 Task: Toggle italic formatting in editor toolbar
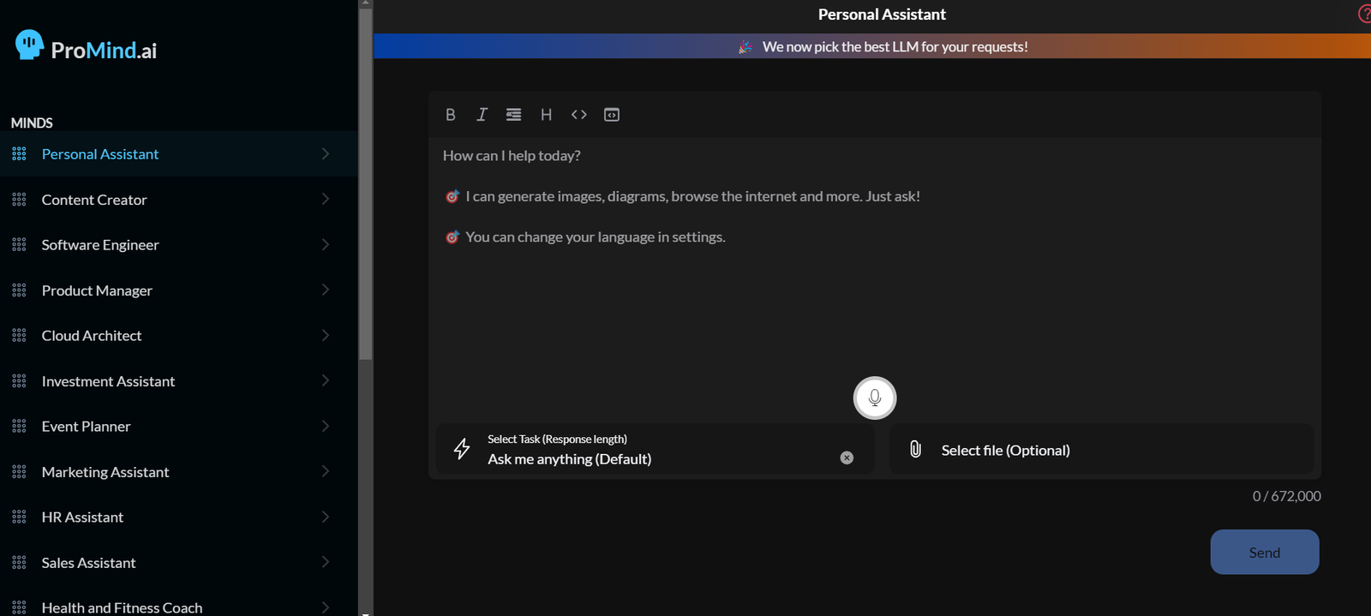(x=482, y=115)
